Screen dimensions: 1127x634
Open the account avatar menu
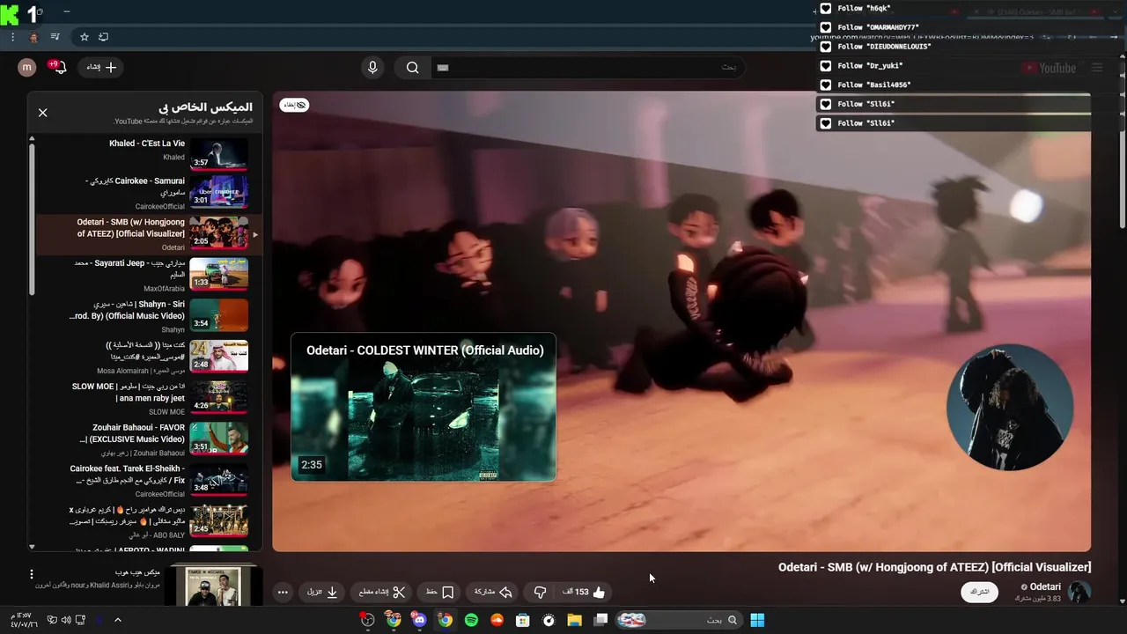tap(27, 67)
